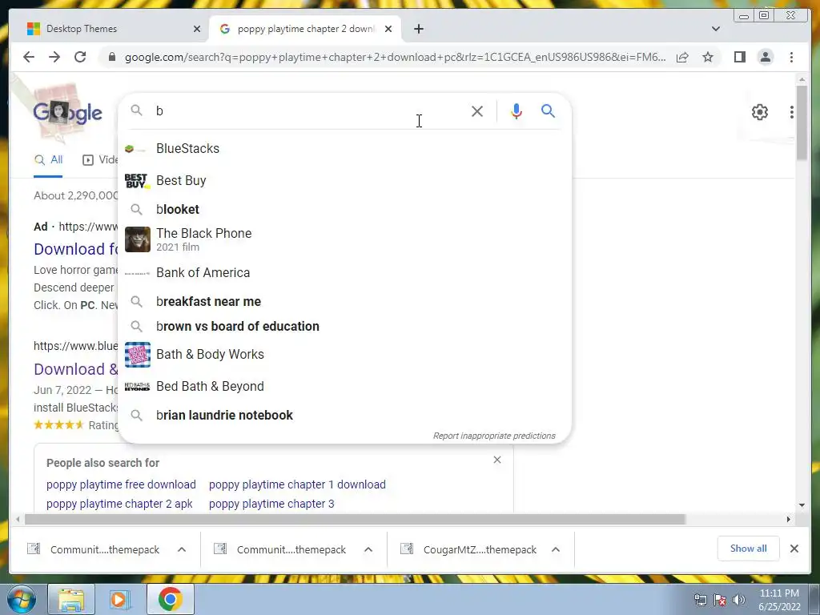Close the poppy playtime search tab
Viewport: 820px width, 615px height.
[388, 29]
